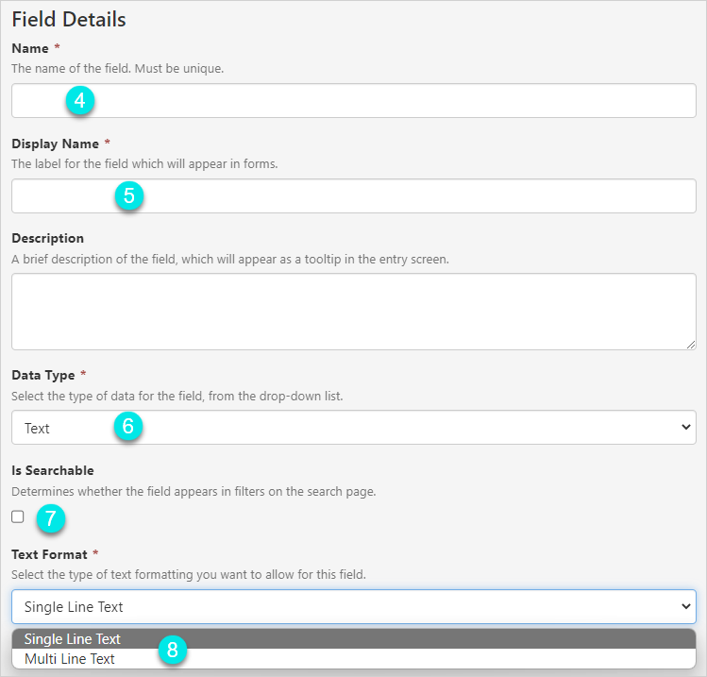Open the Text Format combo box

354,606
